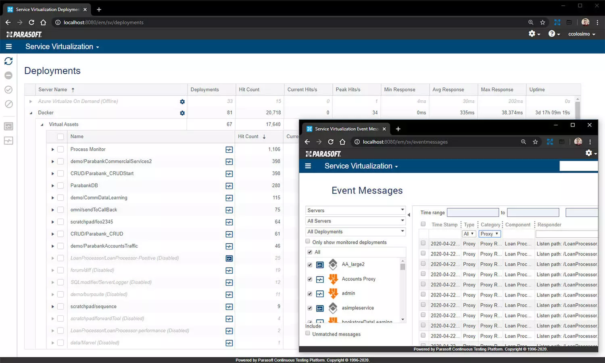
Task: Click the Accounts Proxy orange icon
Action: 333,279
